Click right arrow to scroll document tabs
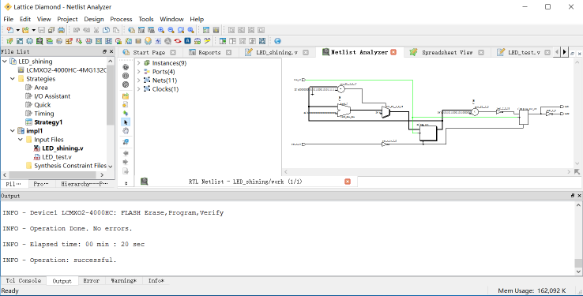Screen dimensions: 583x296 [x=564, y=52]
